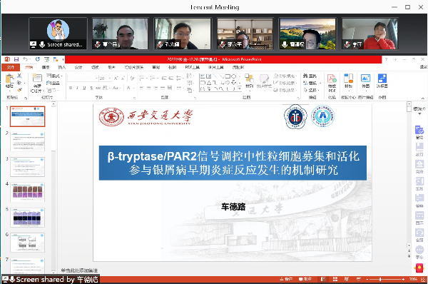Adjust the zoom slider handle in status bar
The height and width of the screenshot is (284, 428).
click(x=380, y=279)
